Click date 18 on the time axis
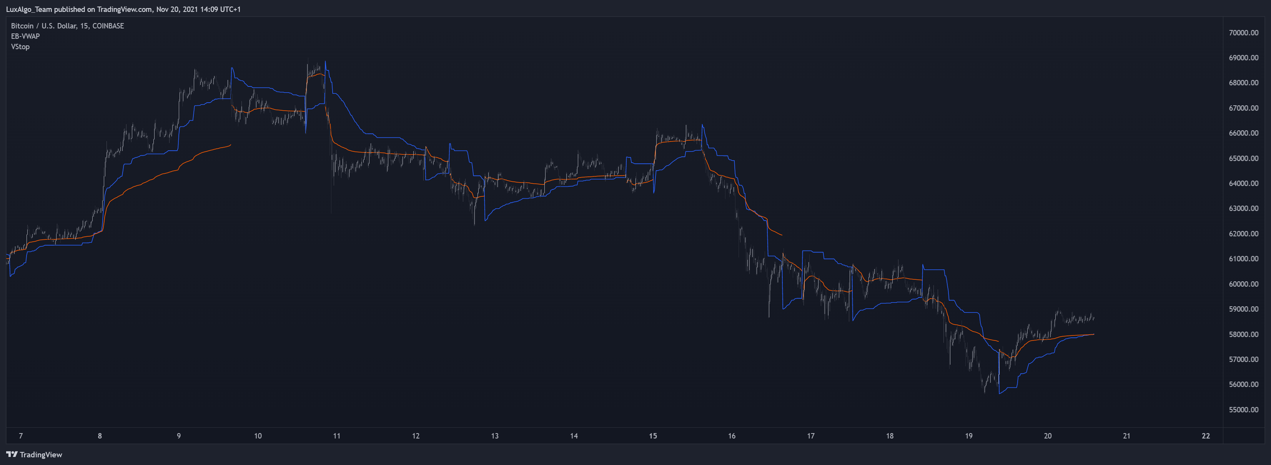Image resolution: width=1271 pixels, height=465 pixels. [x=890, y=436]
